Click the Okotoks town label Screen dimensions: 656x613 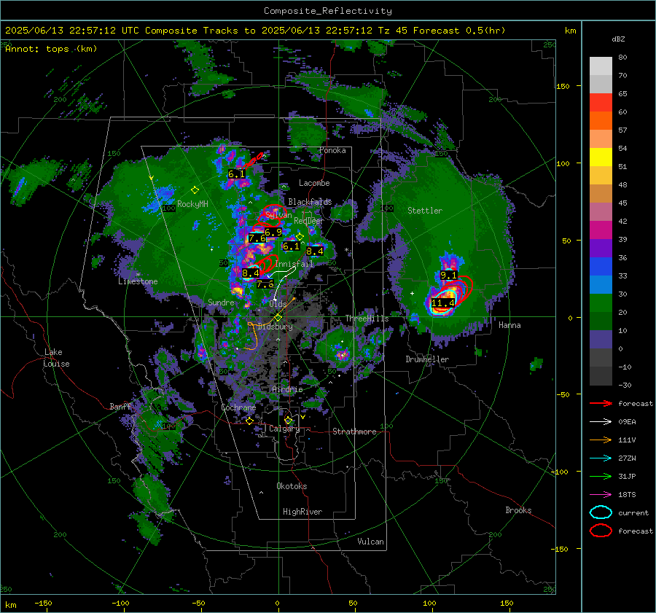[292, 486]
